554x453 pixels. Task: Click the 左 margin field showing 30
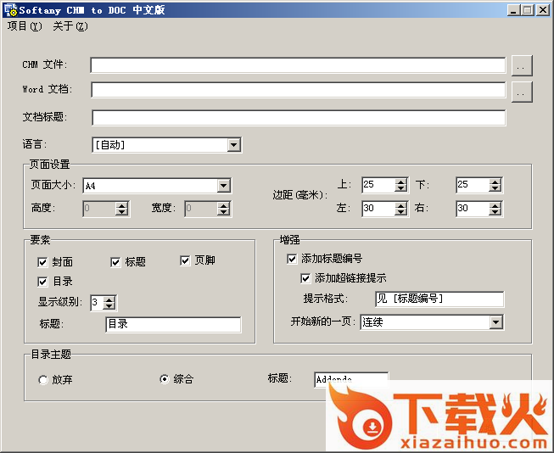click(378, 209)
